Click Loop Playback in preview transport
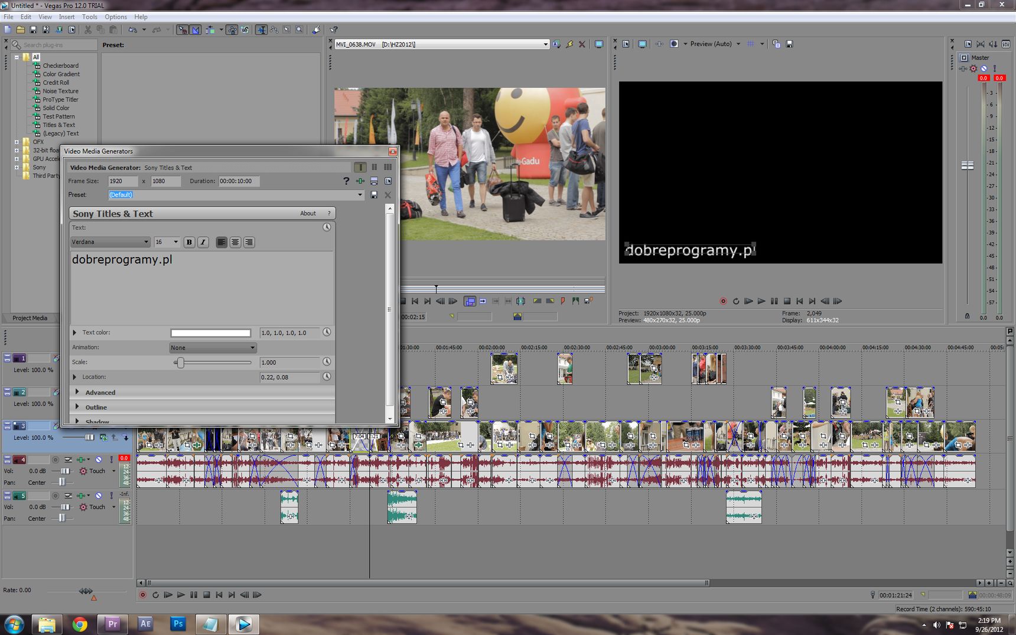This screenshot has height=635, width=1016. point(736,301)
